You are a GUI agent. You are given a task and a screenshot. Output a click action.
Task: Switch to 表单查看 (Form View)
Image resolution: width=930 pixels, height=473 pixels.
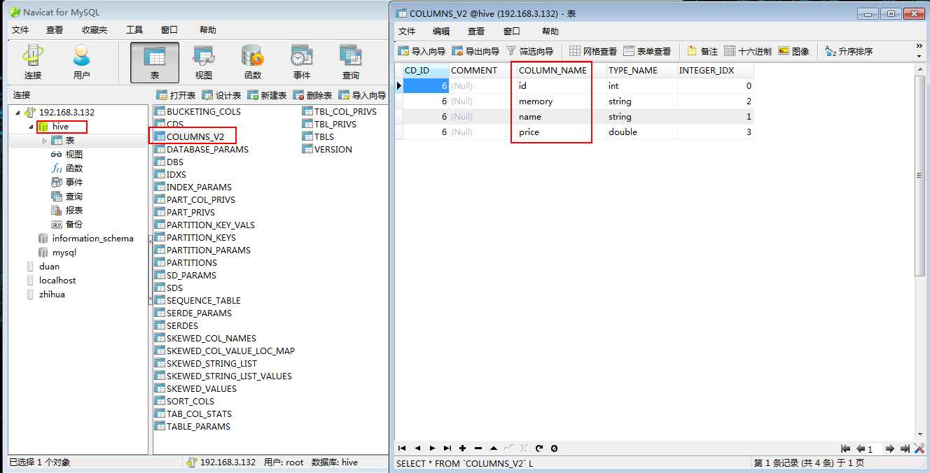click(x=647, y=51)
